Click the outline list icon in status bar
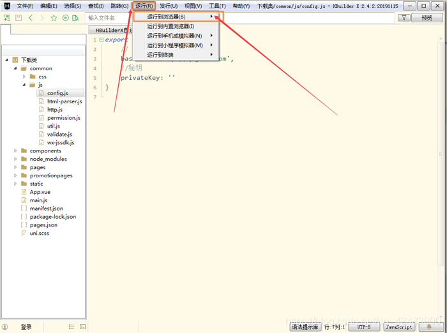This screenshot has height=333, width=447. coord(72,327)
